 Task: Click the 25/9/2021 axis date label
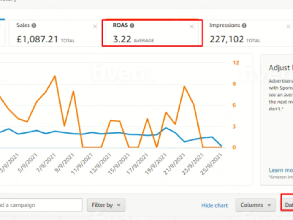pos(211,163)
